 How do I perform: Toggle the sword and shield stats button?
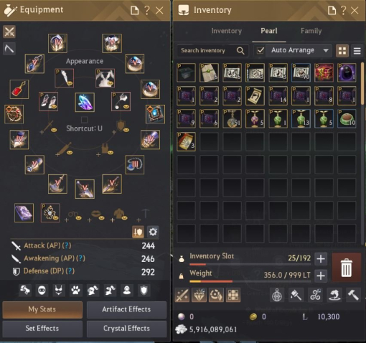(x=138, y=232)
